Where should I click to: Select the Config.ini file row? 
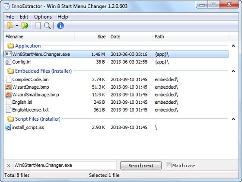[116, 62]
